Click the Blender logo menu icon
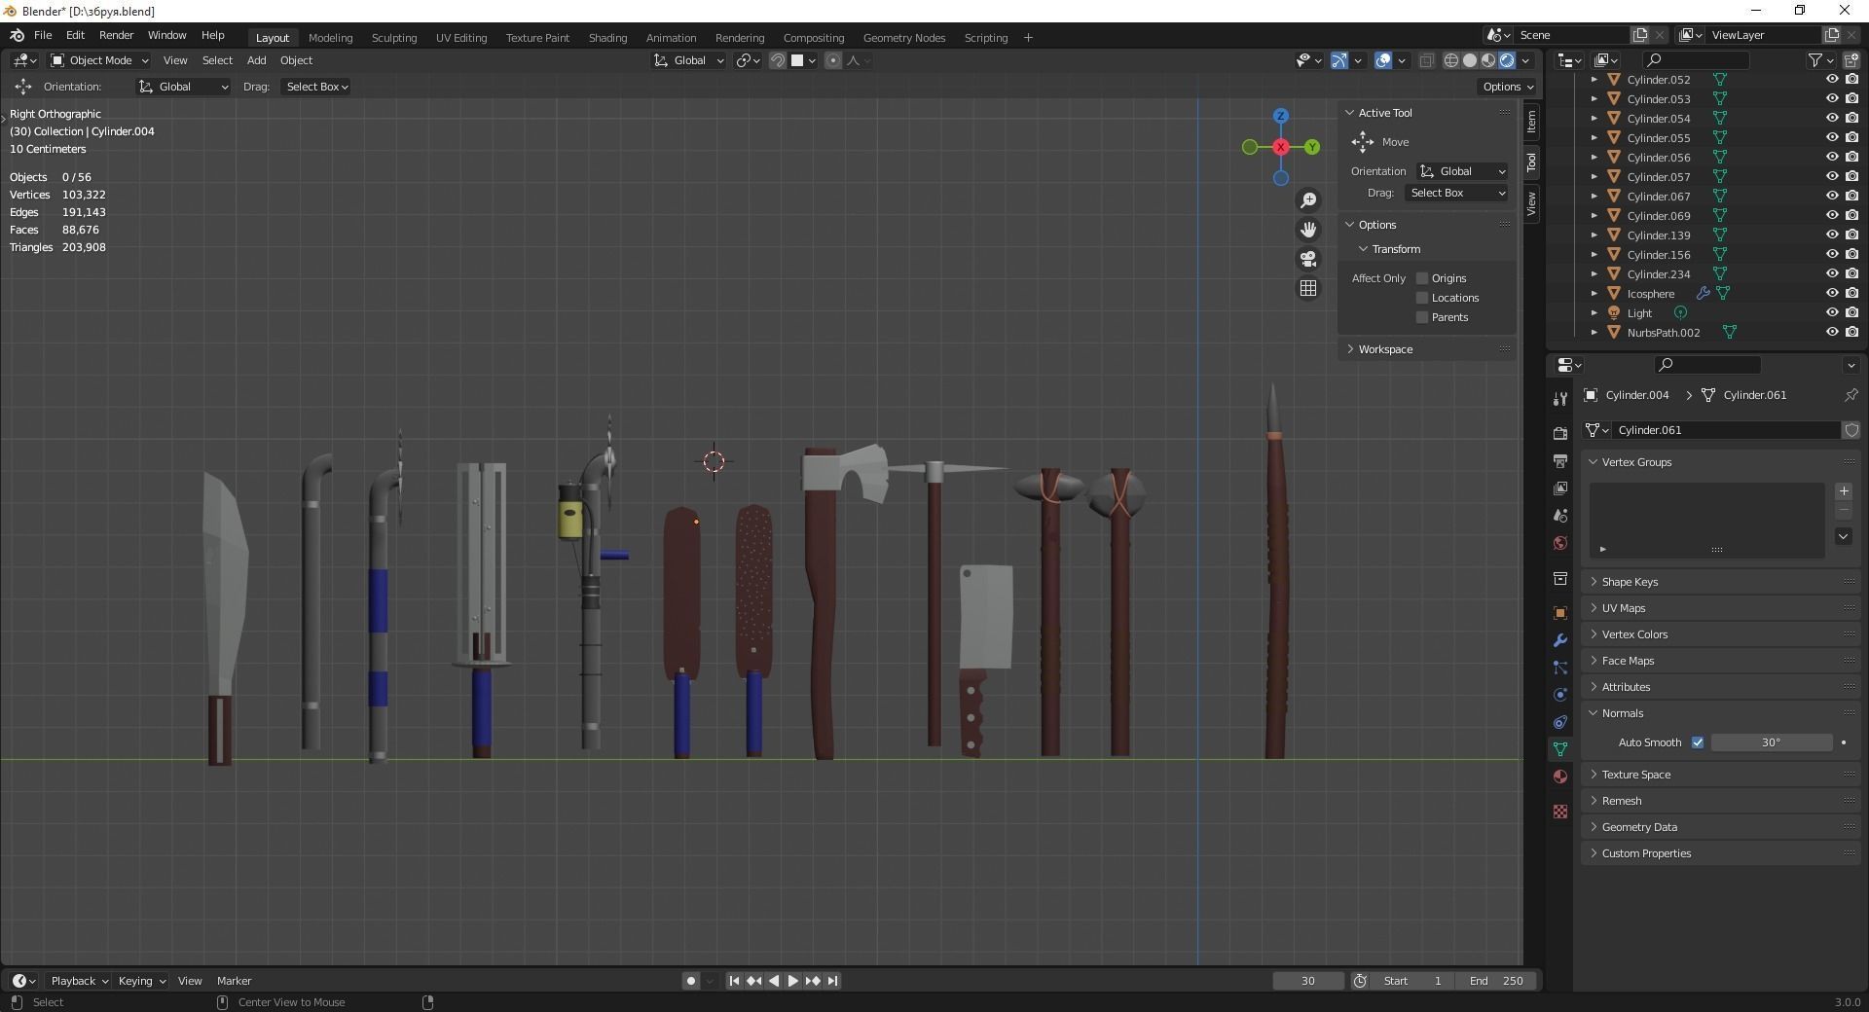The image size is (1869, 1012). (17, 35)
